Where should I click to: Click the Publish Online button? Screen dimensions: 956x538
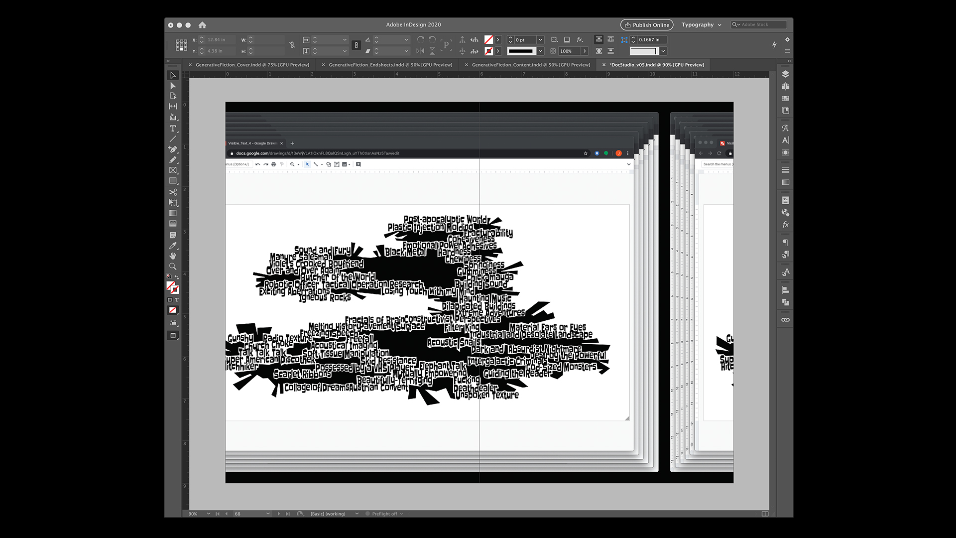[646, 24]
